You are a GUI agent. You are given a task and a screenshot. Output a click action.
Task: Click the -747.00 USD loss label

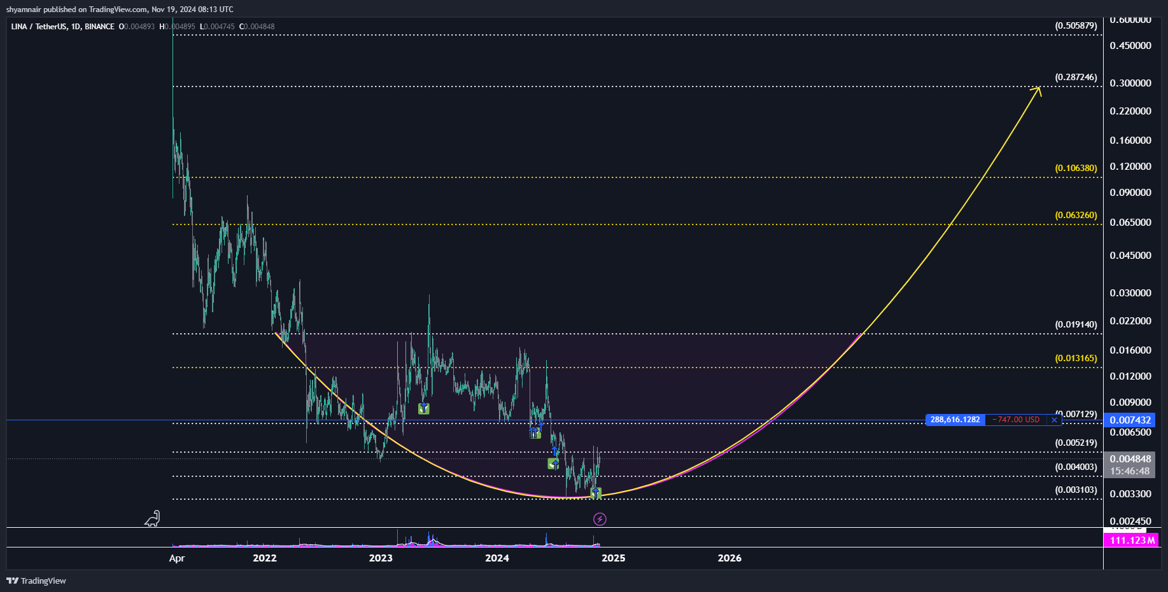point(1016,420)
